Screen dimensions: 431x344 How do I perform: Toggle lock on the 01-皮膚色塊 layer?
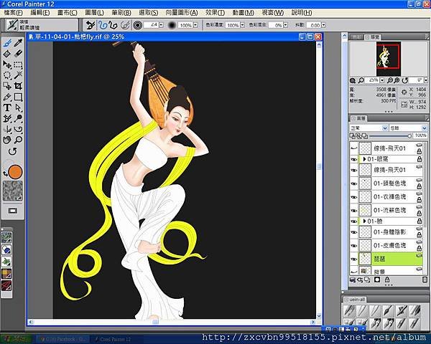[419, 248]
